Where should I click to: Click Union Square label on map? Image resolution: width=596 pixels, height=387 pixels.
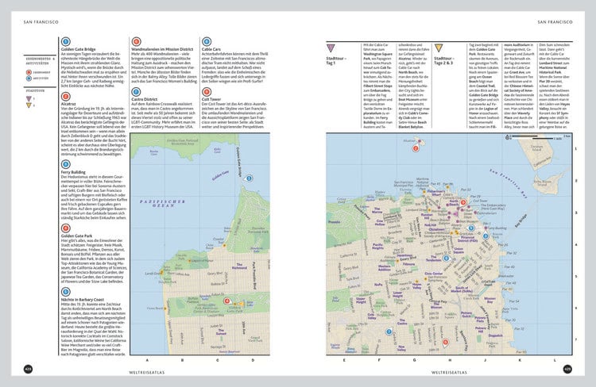(x=459, y=251)
